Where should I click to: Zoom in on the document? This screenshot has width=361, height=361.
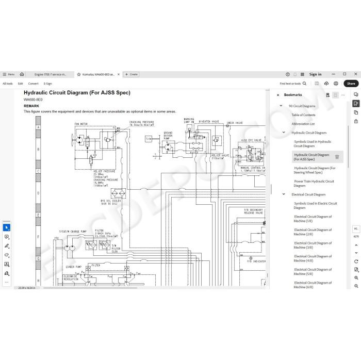coord(356,278)
